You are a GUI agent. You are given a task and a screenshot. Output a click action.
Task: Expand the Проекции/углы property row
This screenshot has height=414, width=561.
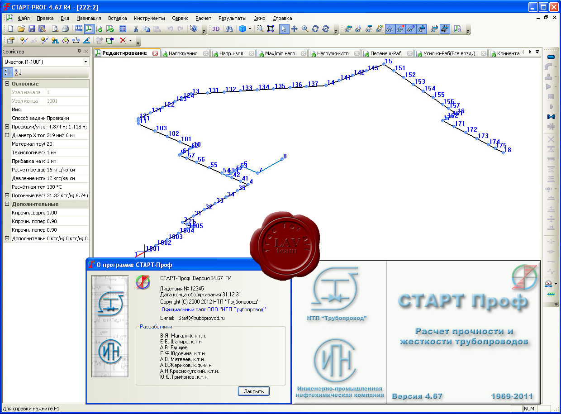tap(7, 127)
